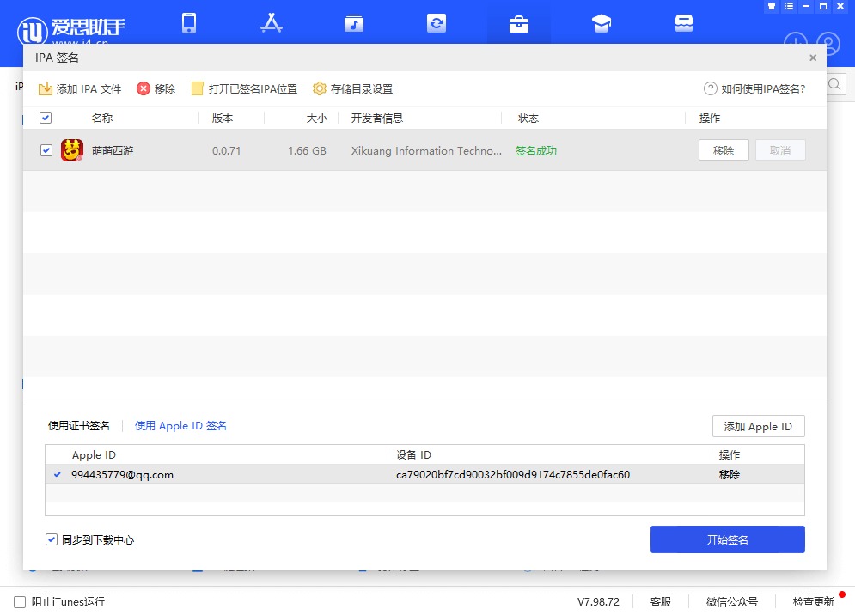This screenshot has height=615, width=855.
Task: Open the flash and jailbreak icon
Action: (x=437, y=23)
